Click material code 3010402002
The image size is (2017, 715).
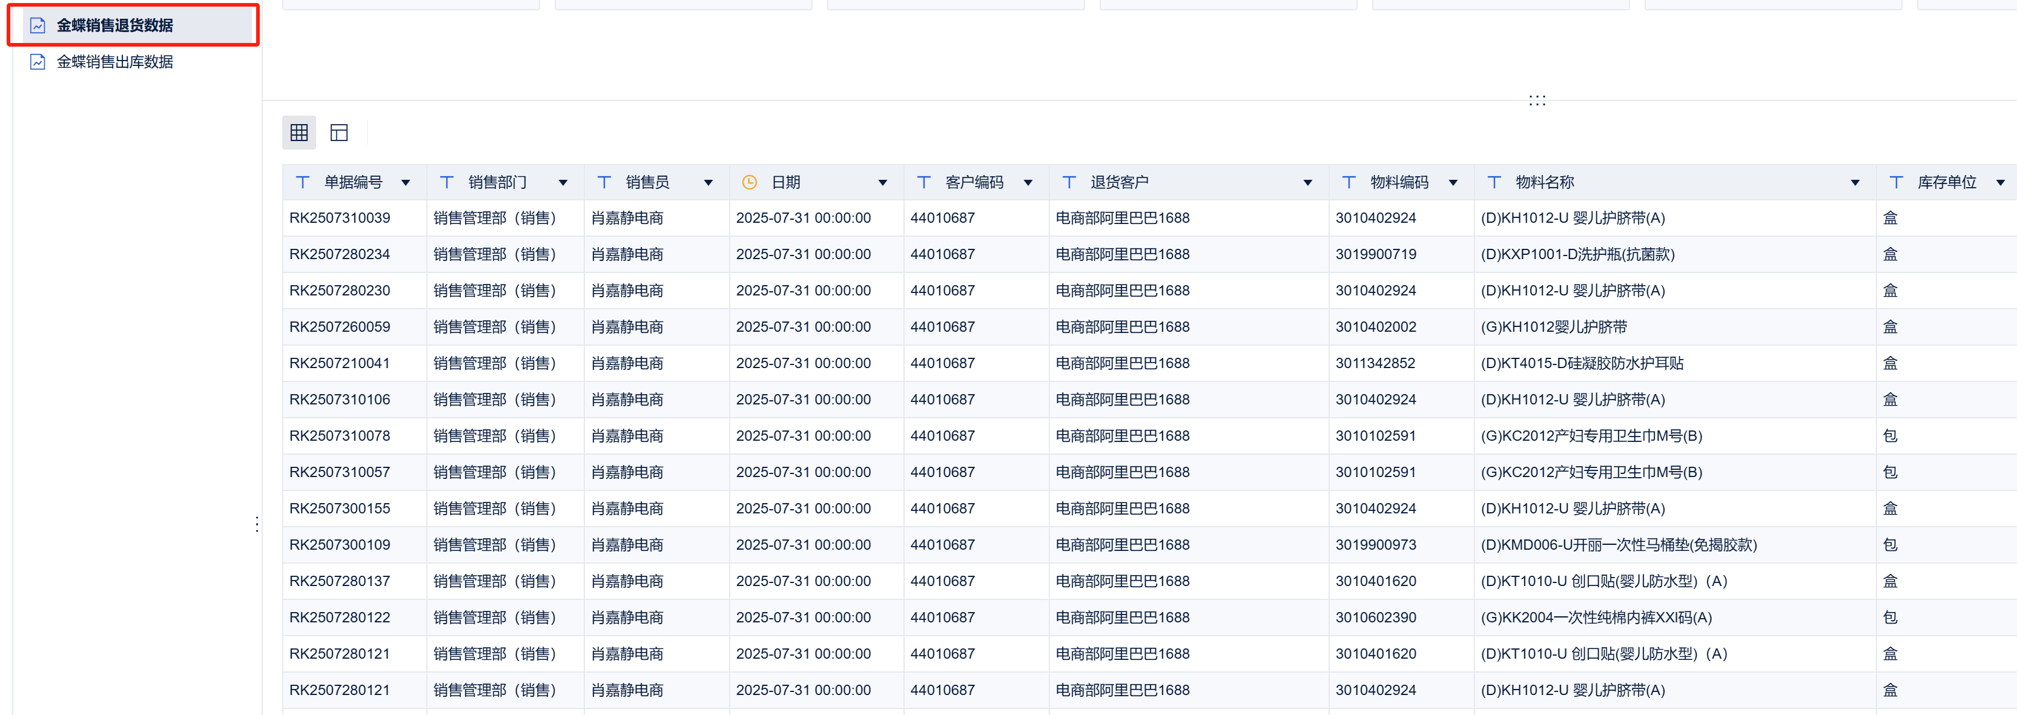click(1376, 328)
